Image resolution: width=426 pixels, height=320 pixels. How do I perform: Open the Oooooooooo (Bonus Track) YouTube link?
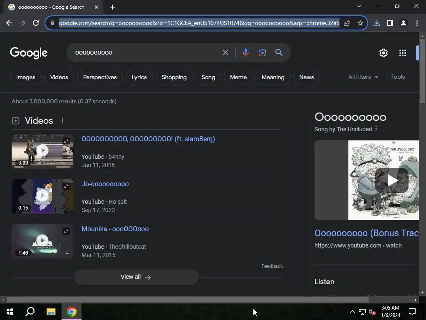tap(367, 233)
